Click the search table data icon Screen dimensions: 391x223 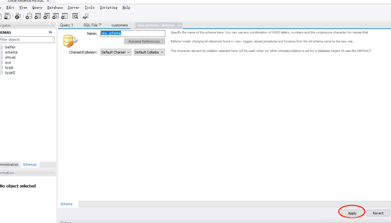tap(75, 16)
